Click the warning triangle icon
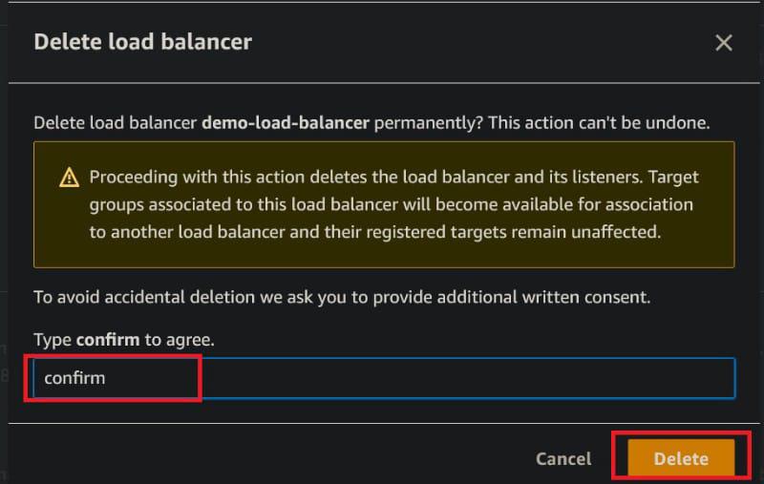This screenshot has height=484, width=764. (x=69, y=178)
